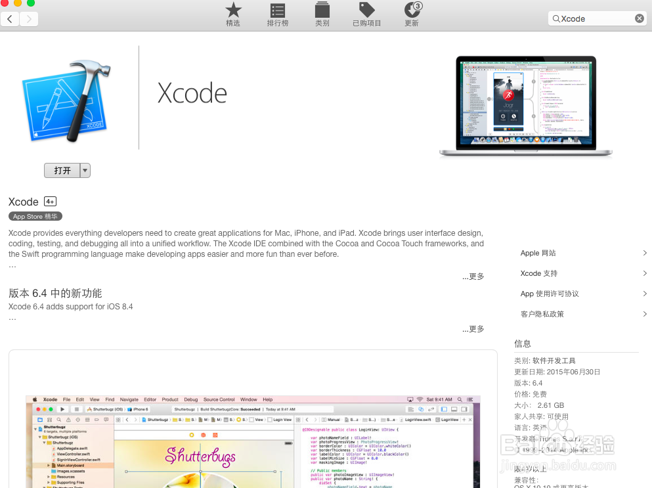Click the App Store 精华 badge
This screenshot has height=488, width=652.
tap(35, 216)
